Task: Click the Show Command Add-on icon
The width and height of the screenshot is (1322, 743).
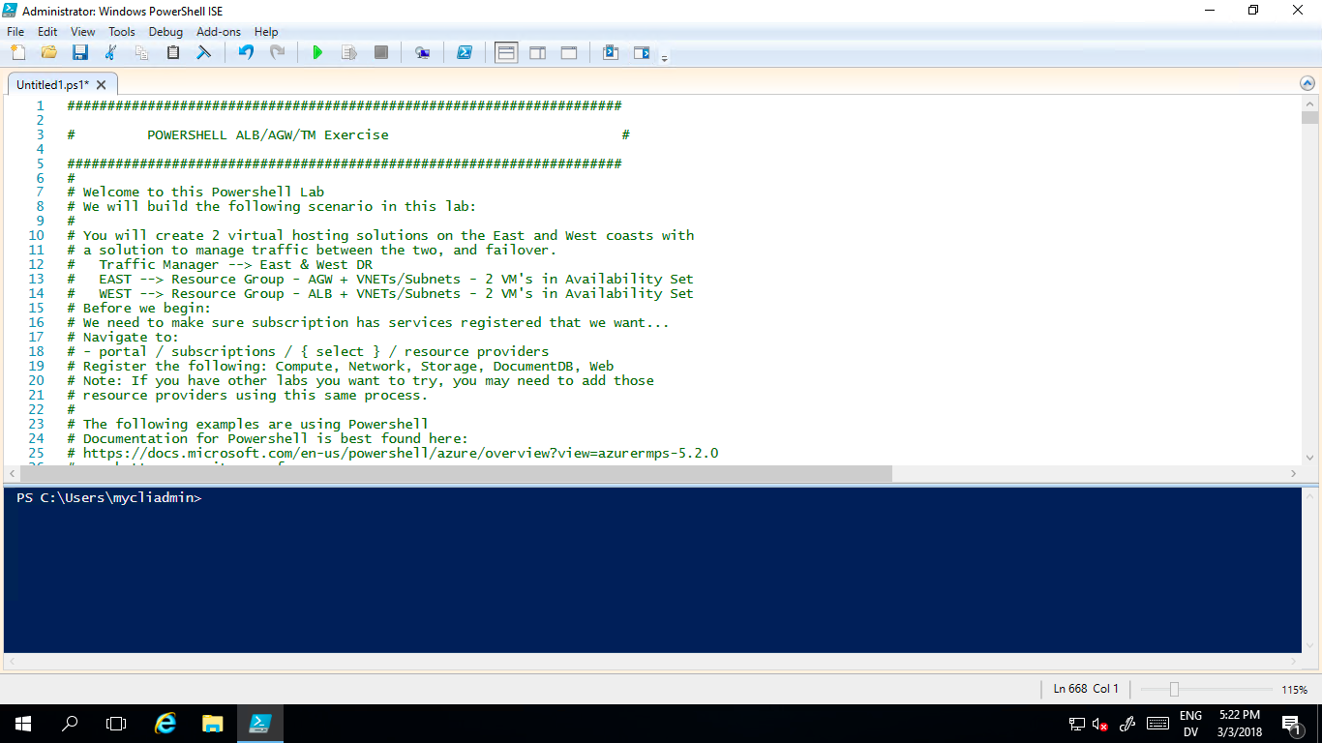Action: point(642,52)
